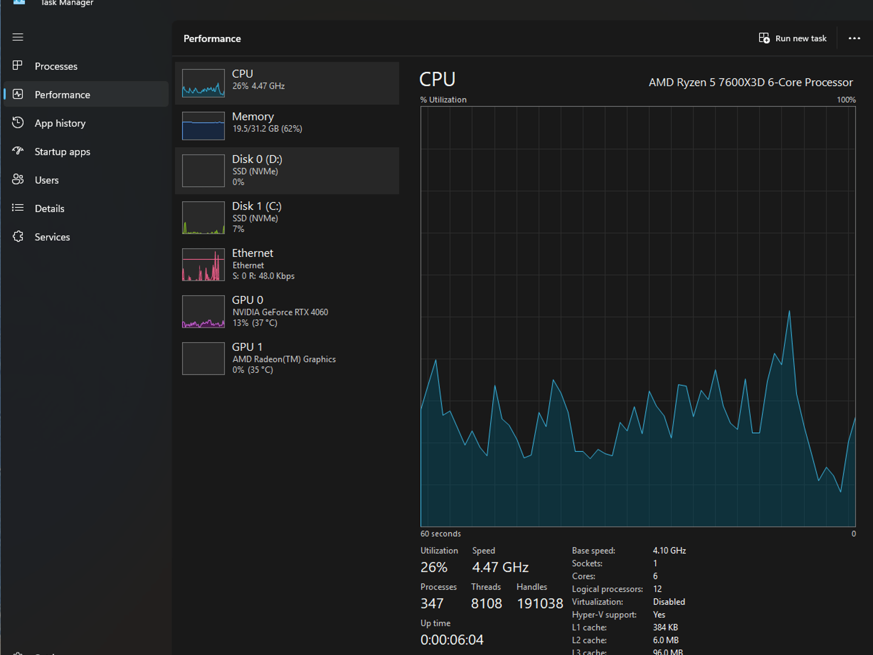Select the Memory mini graph thumbnail
Image resolution: width=873 pixels, height=655 pixels.
pyautogui.click(x=203, y=126)
